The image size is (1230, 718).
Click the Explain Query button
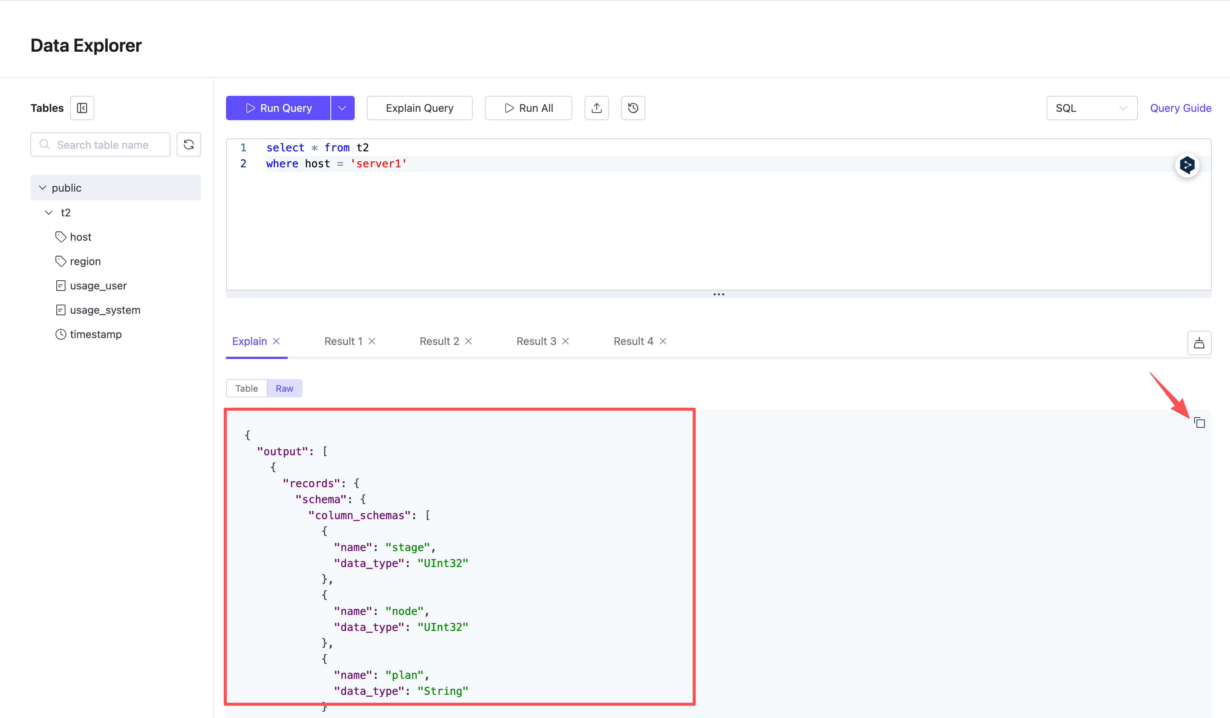(x=419, y=108)
